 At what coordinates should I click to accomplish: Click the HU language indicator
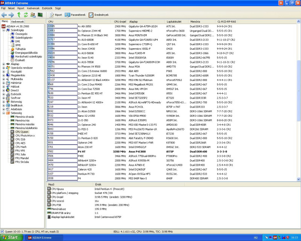255,238
